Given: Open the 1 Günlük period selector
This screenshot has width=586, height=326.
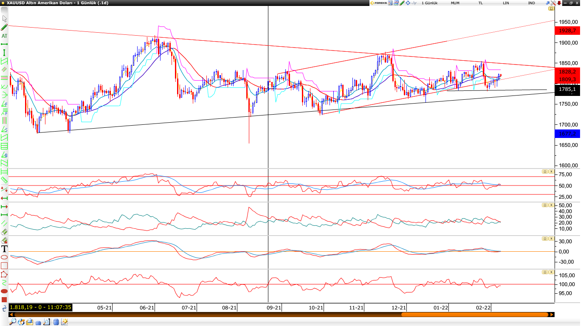Looking at the screenshot, I should click(x=429, y=3).
